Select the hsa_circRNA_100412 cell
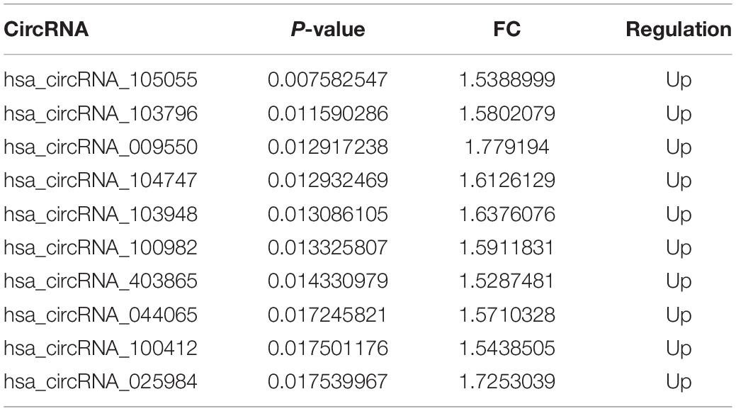This screenshot has height=411, width=736. 101,348
